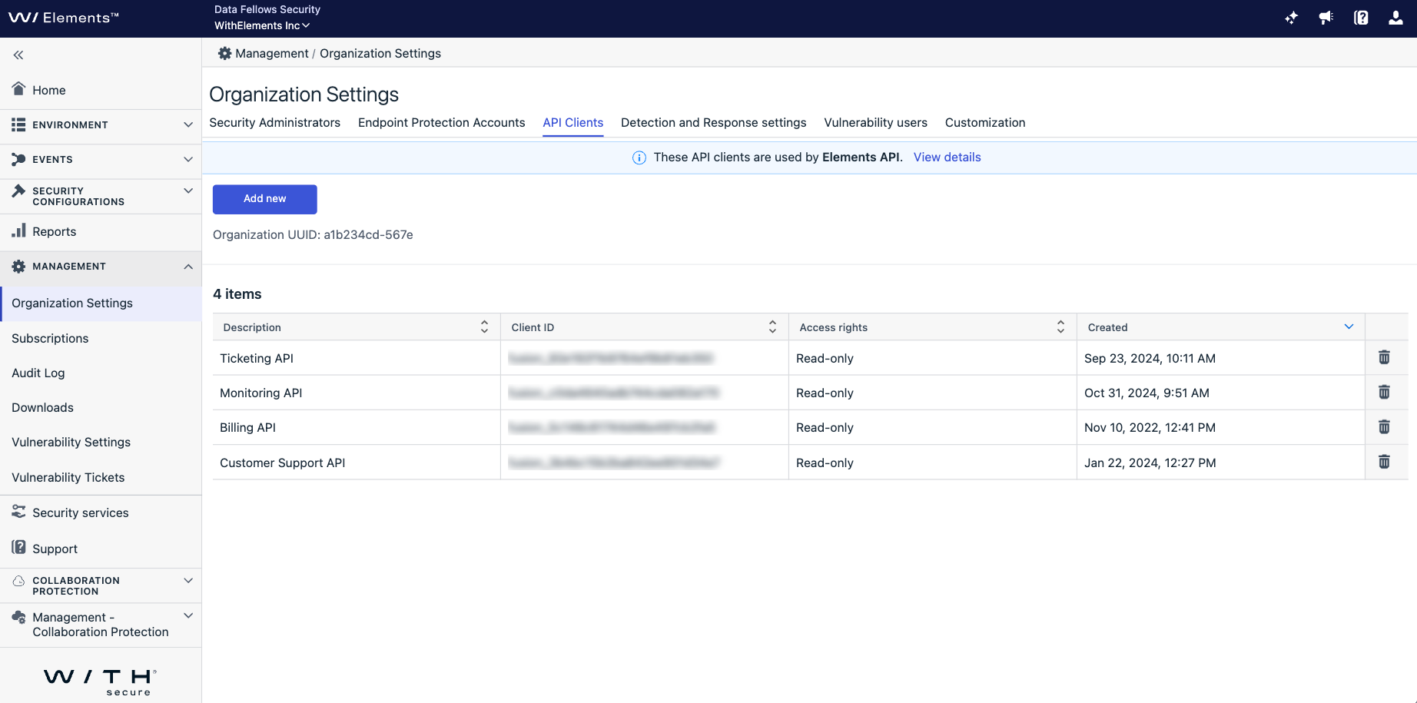The width and height of the screenshot is (1417, 703).
Task: Click the Add new button
Action: [264, 199]
